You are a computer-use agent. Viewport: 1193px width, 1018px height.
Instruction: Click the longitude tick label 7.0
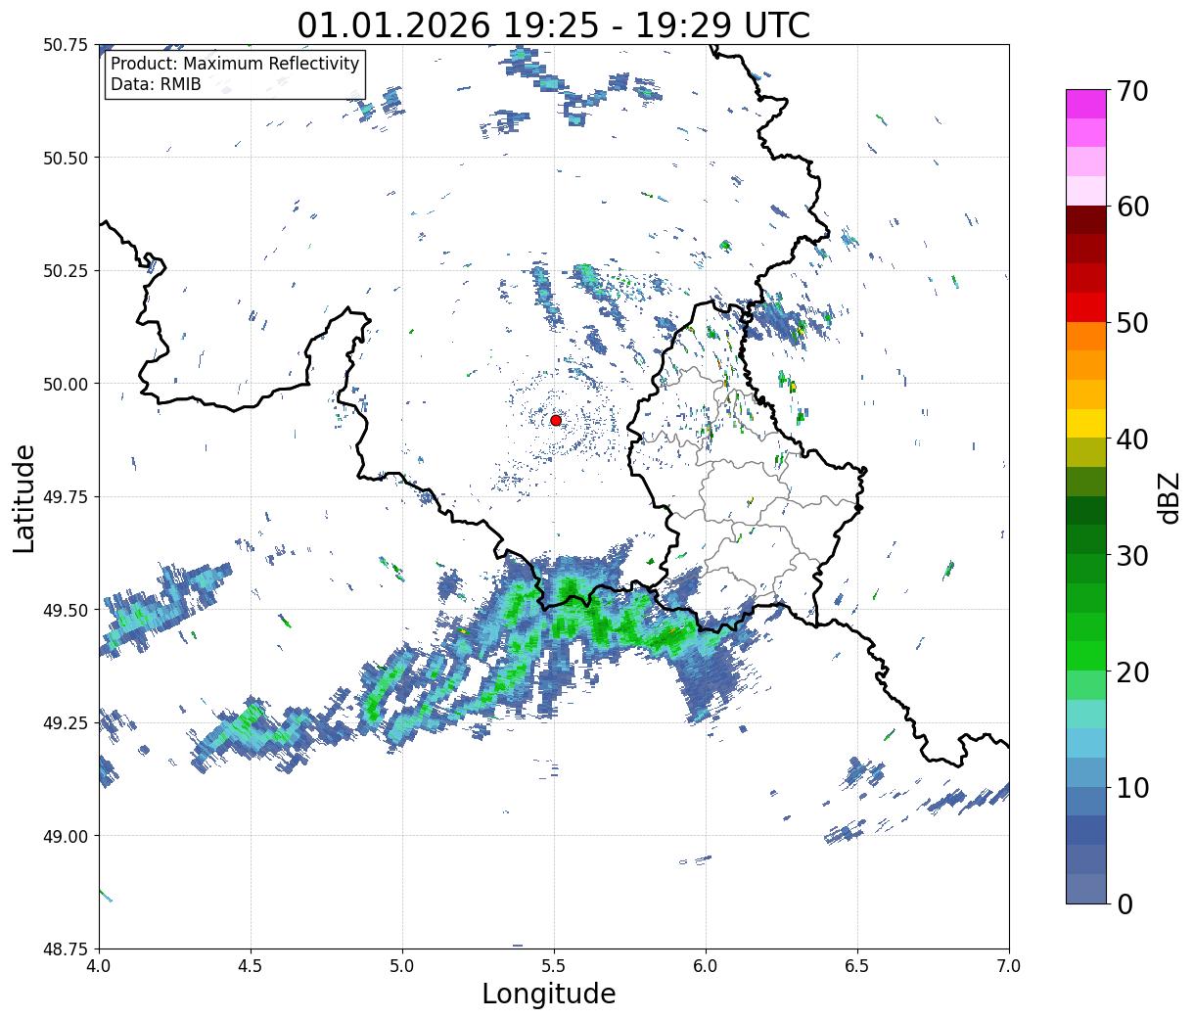pyautogui.click(x=1009, y=965)
